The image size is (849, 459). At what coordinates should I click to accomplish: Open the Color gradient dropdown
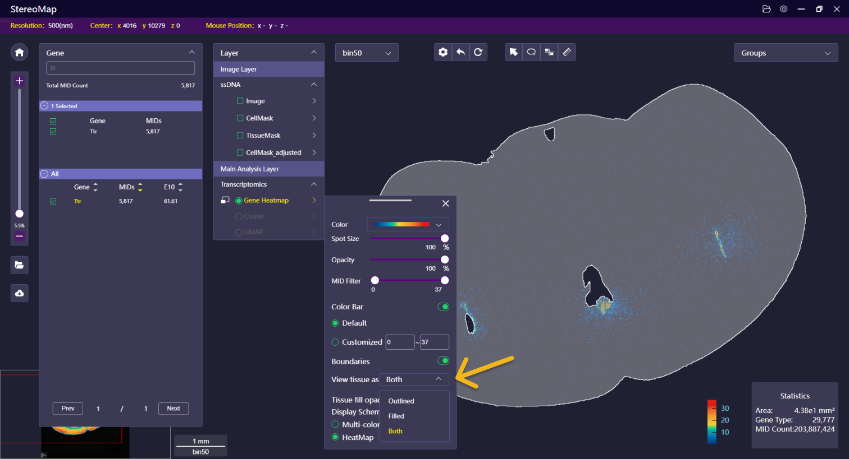(408, 224)
